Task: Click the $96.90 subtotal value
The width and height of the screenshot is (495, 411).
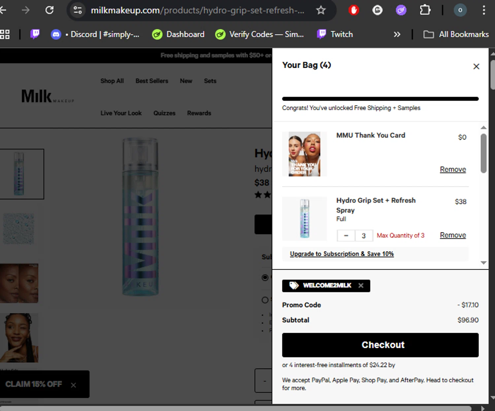Action: [x=468, y=320]
